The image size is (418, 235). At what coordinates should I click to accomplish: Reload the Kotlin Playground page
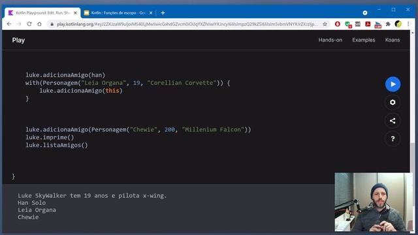29,24
